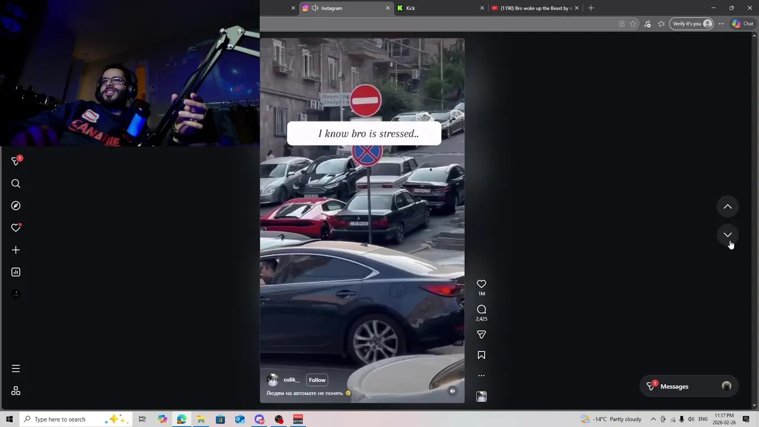Open the Windows Start menu
Image resolution: width=759 pixels, height=427 pixels.
pyautogui.click(x=9, y=419)
